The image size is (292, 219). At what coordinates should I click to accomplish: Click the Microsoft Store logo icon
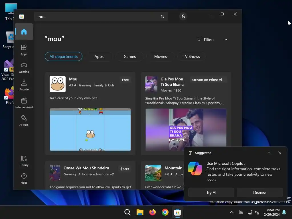point(22,16)
